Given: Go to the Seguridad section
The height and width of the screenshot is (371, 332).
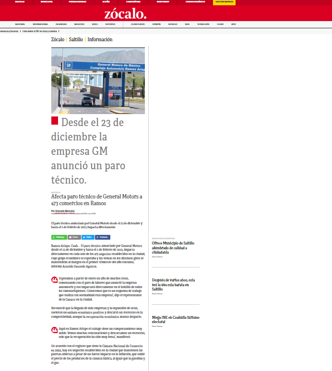Looking at the screenshot, I should point(61,24).
